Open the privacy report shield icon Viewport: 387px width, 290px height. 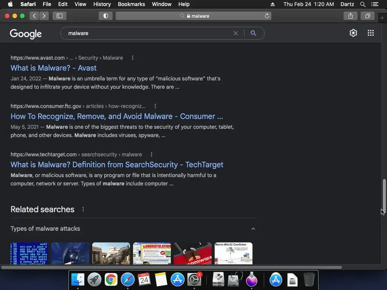[x=106, y=16]
